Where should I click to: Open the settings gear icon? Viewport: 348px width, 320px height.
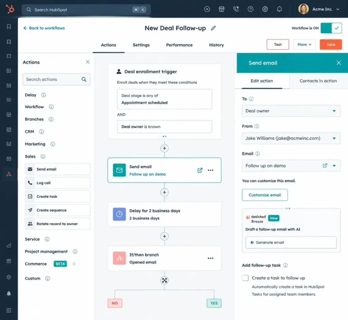click(265, 9)
